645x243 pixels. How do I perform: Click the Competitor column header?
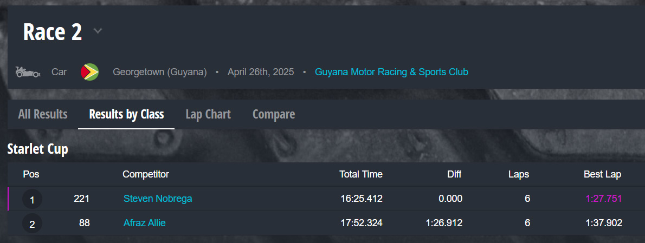[x=146, y=174]
